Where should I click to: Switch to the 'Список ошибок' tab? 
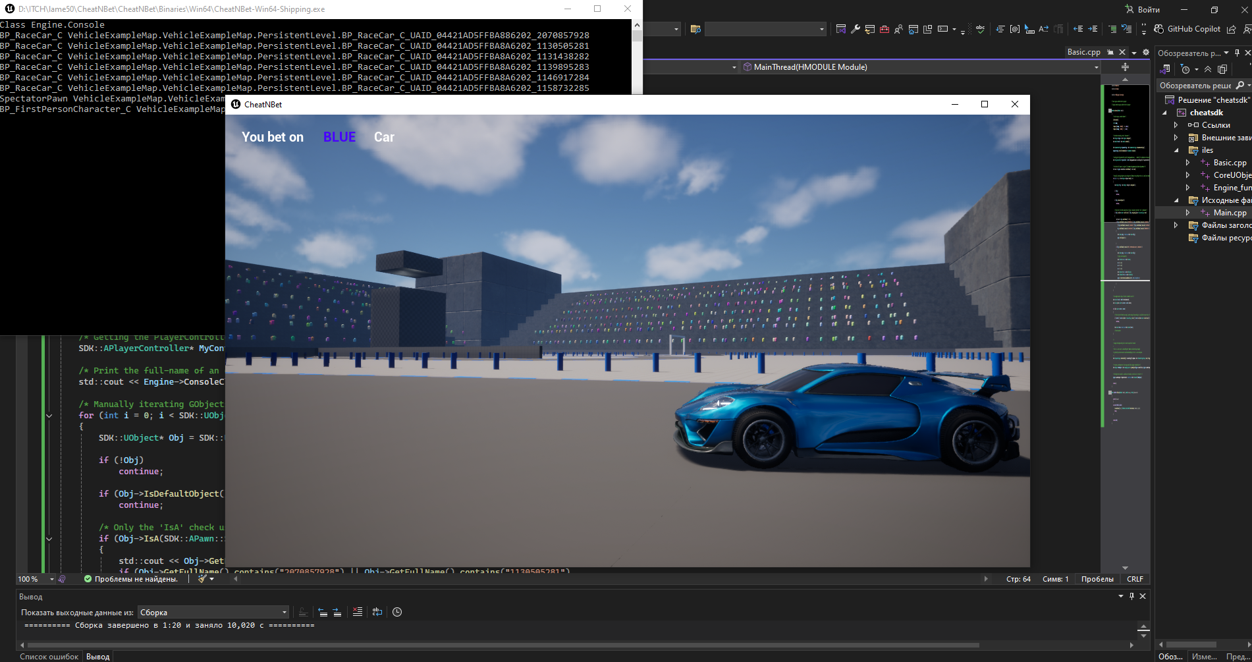(49, 656)
